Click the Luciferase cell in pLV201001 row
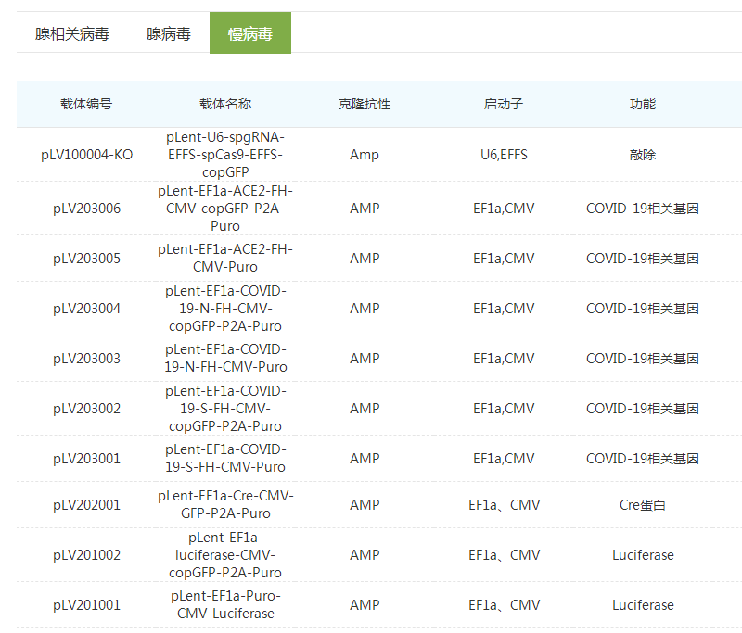 (643, 605)
